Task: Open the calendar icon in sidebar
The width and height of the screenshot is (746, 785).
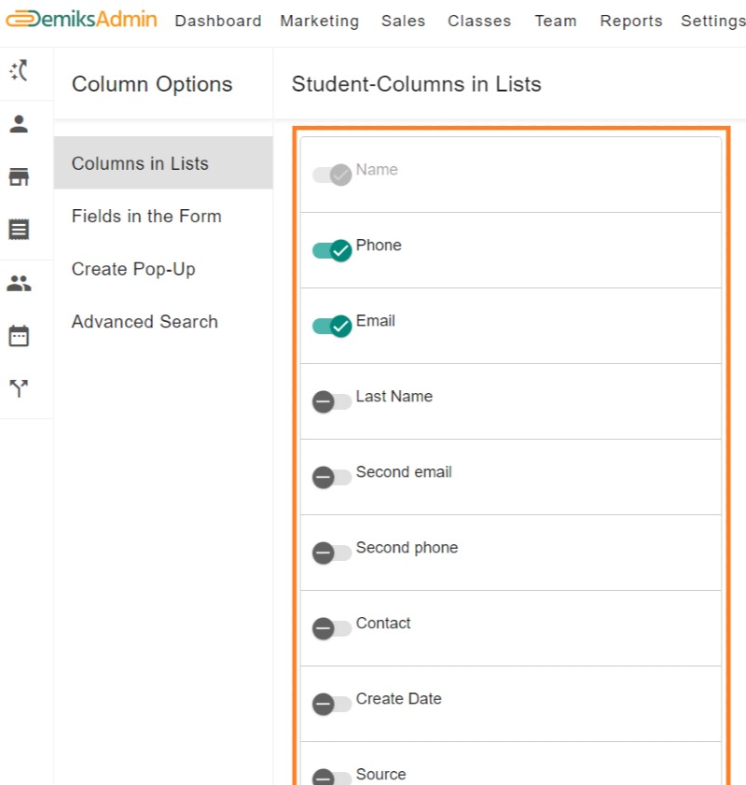Action: (19, 336)
